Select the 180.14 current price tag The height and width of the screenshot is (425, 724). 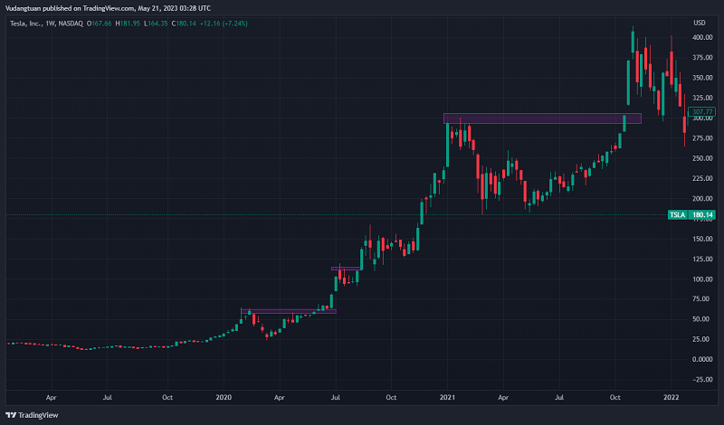[x=703, y=215]
